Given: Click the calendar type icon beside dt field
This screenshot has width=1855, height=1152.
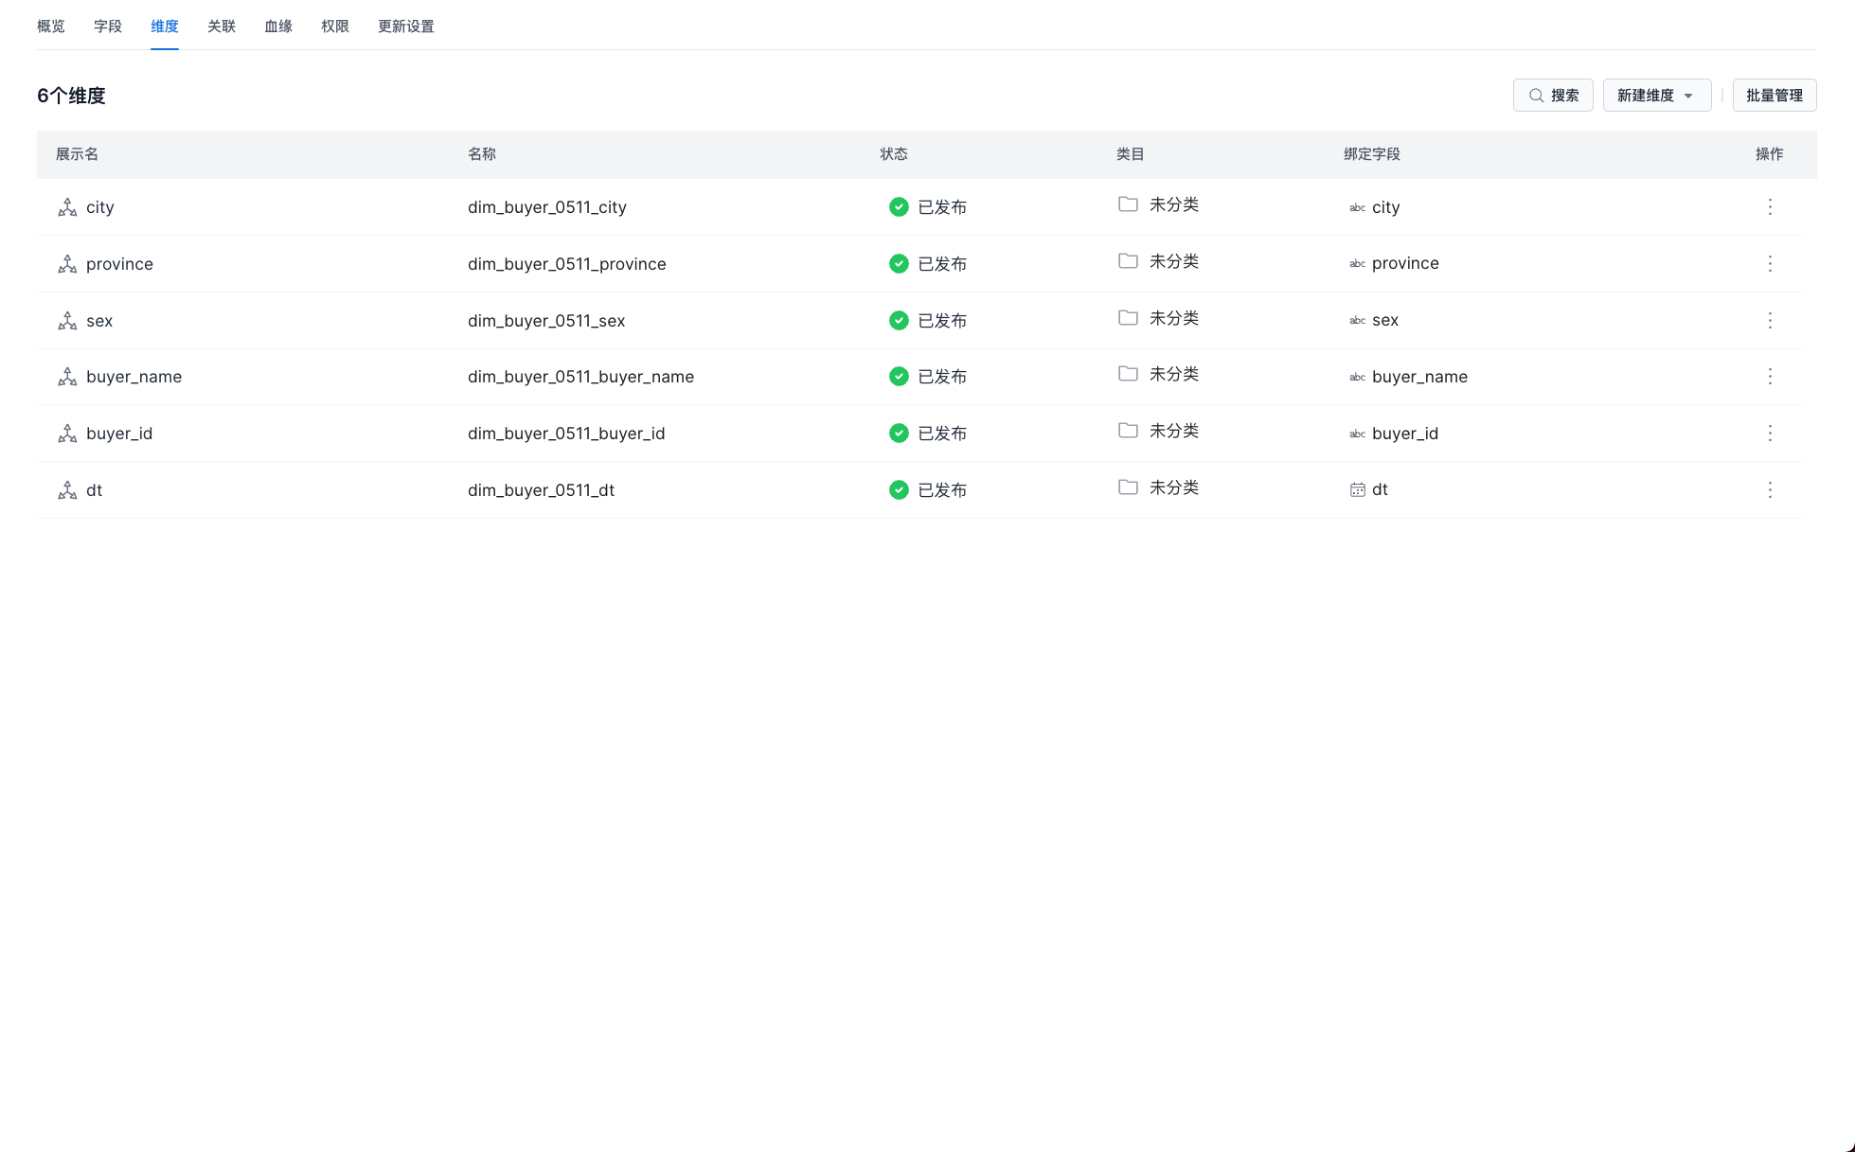Looking at the screenshot, I should (x=1357, y=490).
